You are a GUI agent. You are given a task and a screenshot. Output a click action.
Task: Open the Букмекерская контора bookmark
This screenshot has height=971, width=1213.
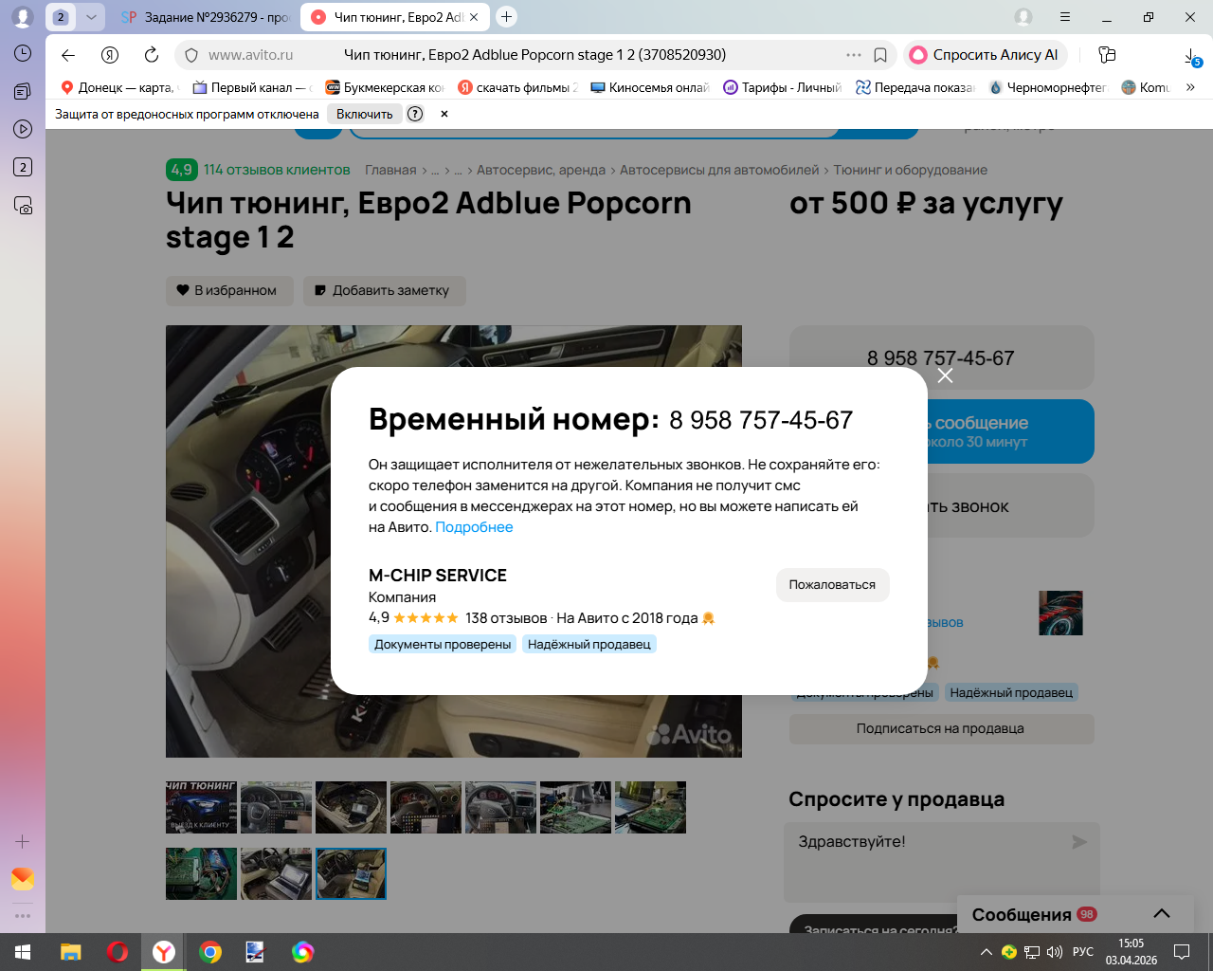[385, 87]
